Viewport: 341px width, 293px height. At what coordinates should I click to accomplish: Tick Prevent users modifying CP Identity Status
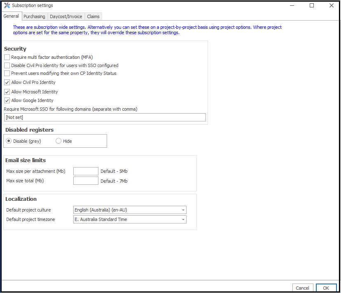7,73
